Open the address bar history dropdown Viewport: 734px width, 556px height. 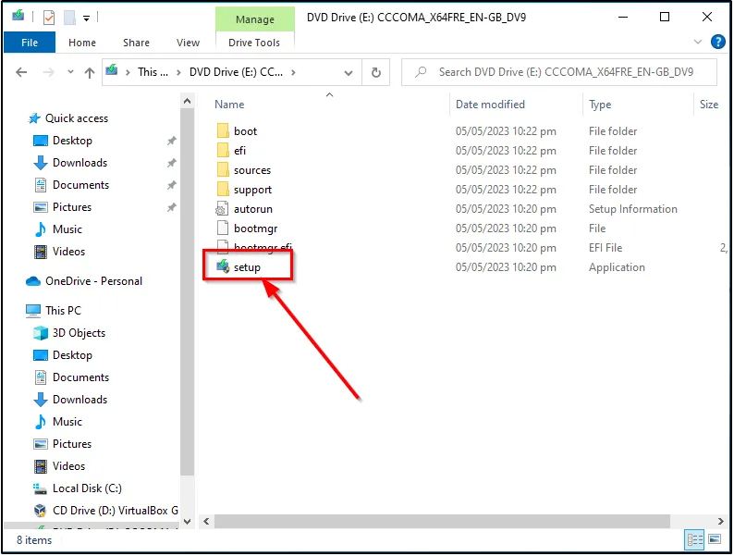349,72
